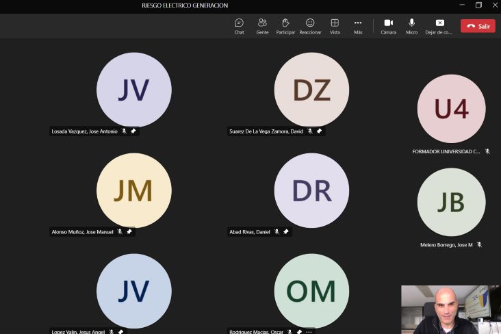501x334 pixels.
Task: Select Melero Borrego JB avatar
Action: pyautogui.click(x=452, y=203)
